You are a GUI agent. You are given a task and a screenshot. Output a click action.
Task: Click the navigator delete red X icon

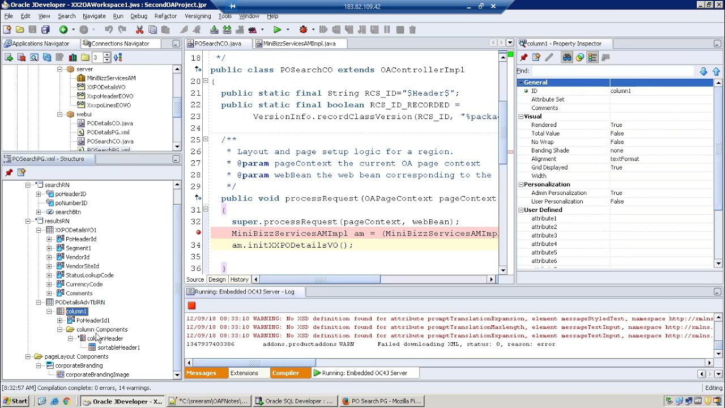click(22, 57)
